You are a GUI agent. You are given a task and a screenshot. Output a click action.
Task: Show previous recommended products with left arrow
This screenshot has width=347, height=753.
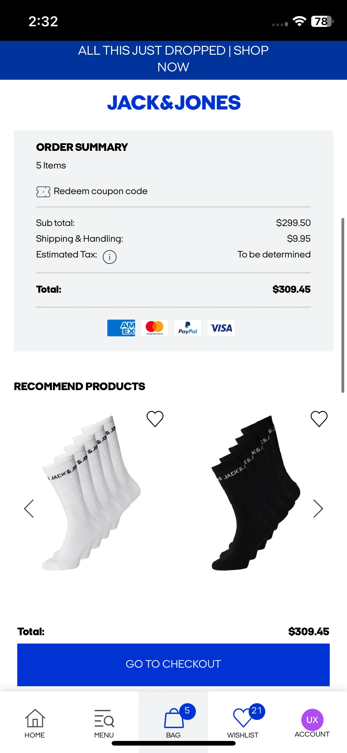[x=29, y=508]
